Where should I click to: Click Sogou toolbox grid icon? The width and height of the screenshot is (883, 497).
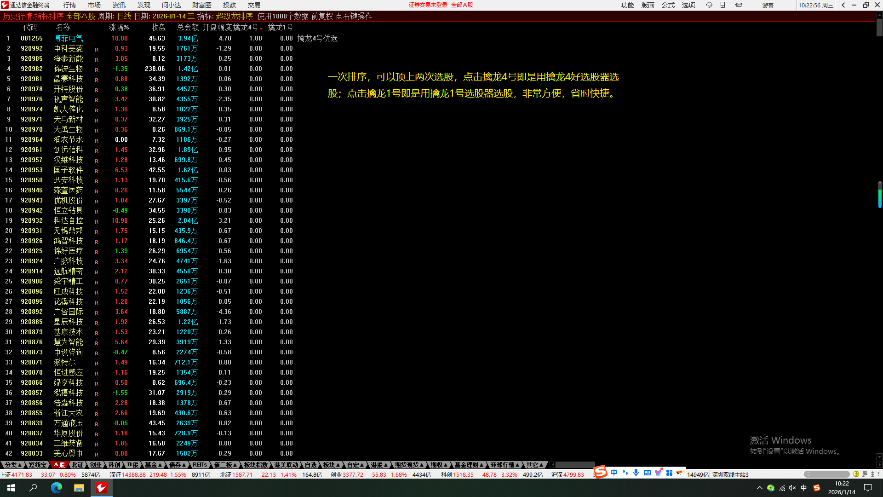[669, 473]
